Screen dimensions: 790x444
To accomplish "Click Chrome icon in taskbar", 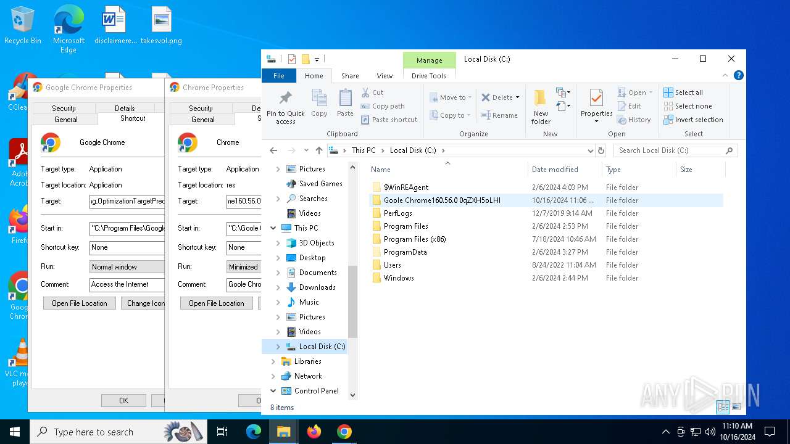I will click(x=344, y=432).
